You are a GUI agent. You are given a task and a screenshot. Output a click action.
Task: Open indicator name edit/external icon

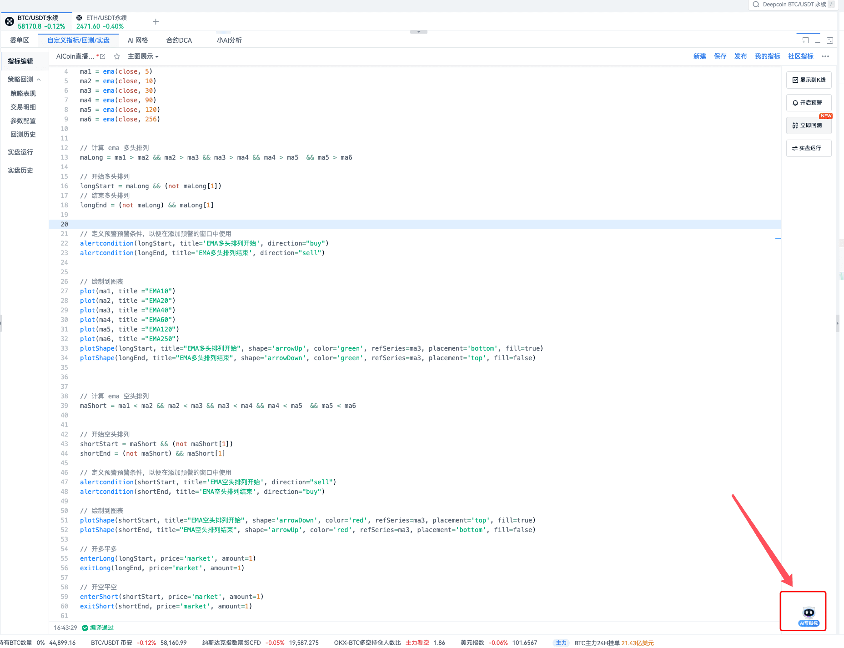click(103, 56)
